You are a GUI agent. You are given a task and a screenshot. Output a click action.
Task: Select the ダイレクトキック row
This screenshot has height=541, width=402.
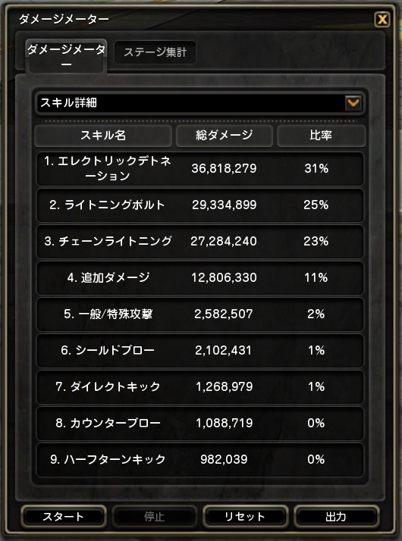click(200, 386)
